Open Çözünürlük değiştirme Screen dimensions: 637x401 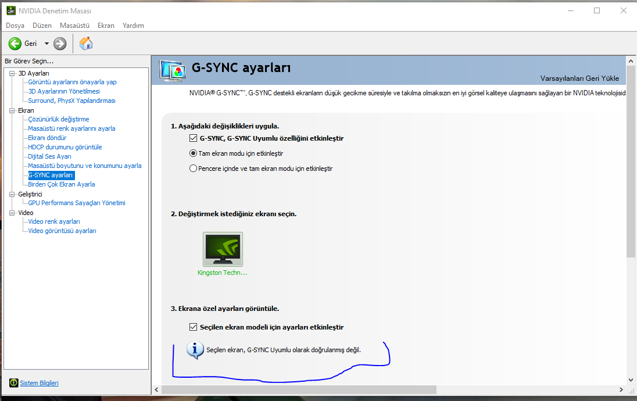click(x=59, y=120)
